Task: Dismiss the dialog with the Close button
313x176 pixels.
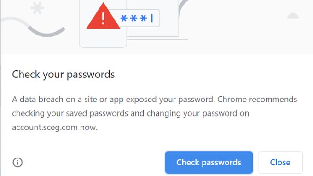Action: [x=280, y=163]
